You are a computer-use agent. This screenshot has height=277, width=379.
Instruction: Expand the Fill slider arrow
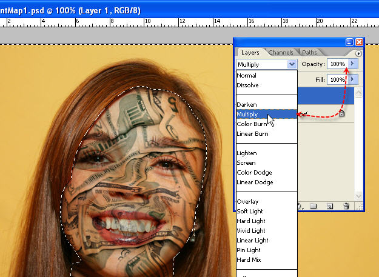click(x=353, y=79)
